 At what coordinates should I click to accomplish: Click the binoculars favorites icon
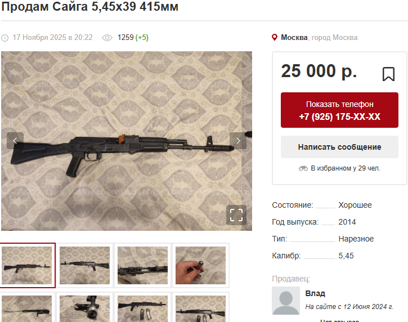click(303, 168)
